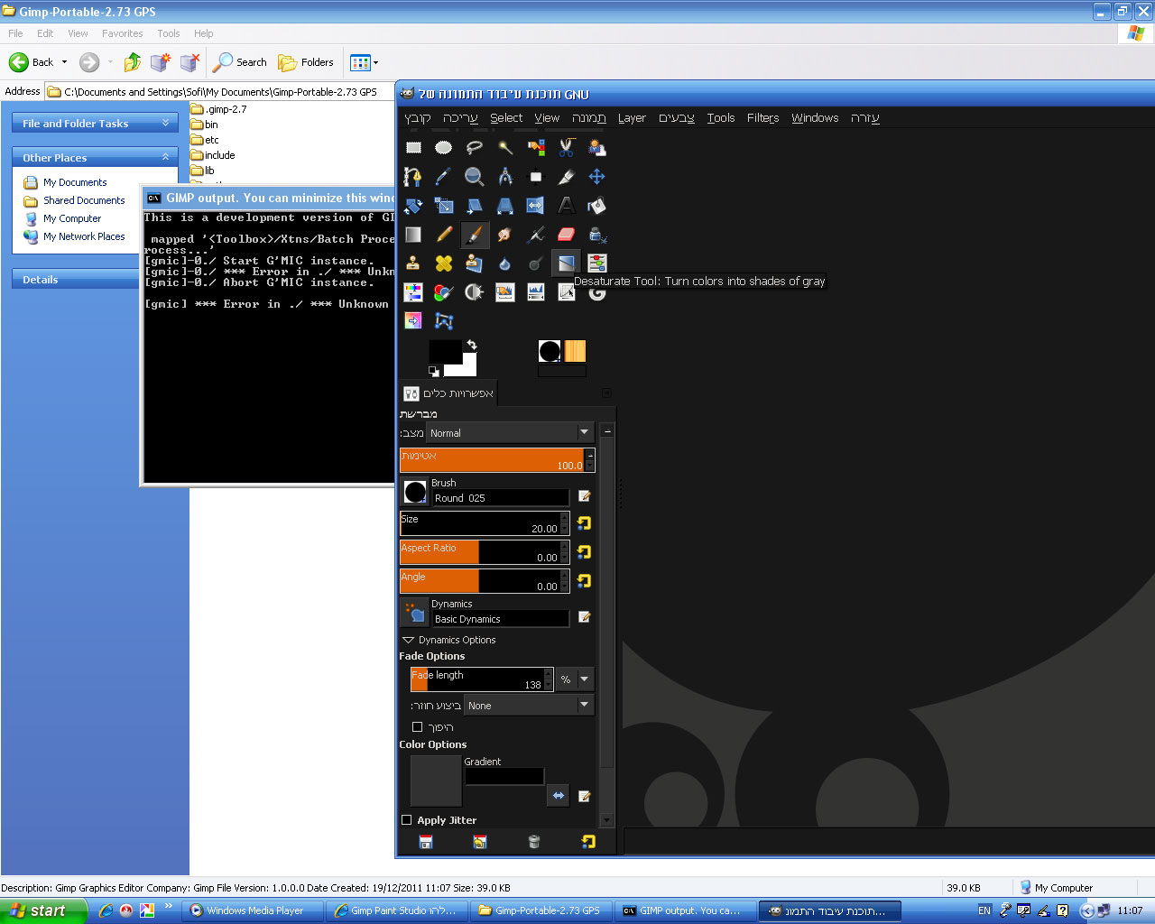
Task: Select the Eraser tool
Action: click(x=567, y=235)
